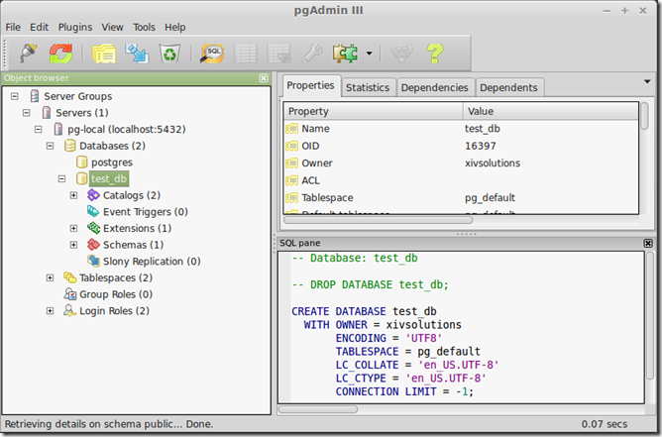
Task: Open the View menu
Action: pos(112,27)
